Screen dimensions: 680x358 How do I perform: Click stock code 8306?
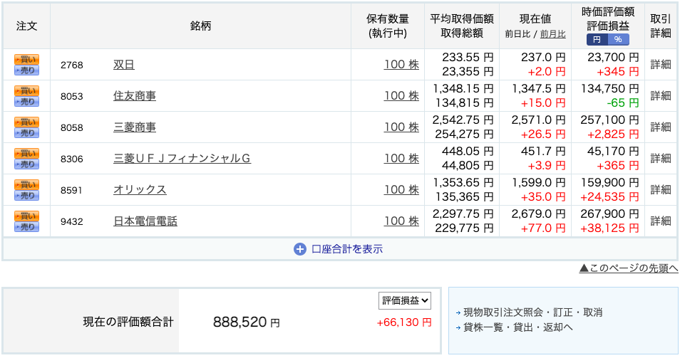(71, 159)
